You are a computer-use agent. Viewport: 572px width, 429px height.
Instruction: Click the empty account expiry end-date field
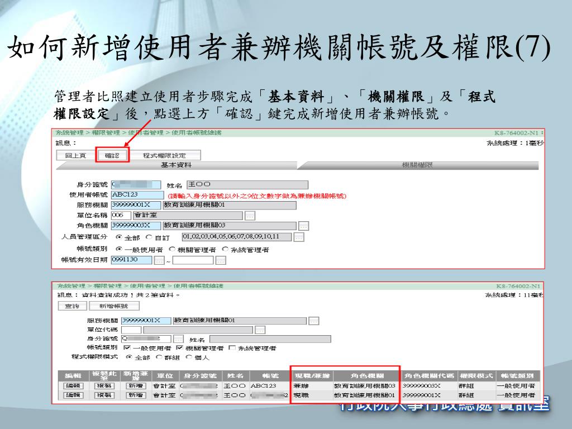[193, 260]
